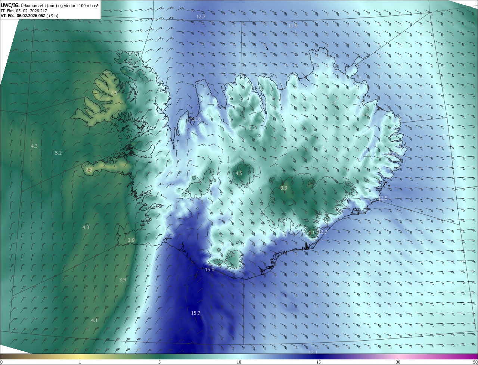Click the 6.2 value label
This screenshot has width=478, height=365.
click(x=252, y=128)
